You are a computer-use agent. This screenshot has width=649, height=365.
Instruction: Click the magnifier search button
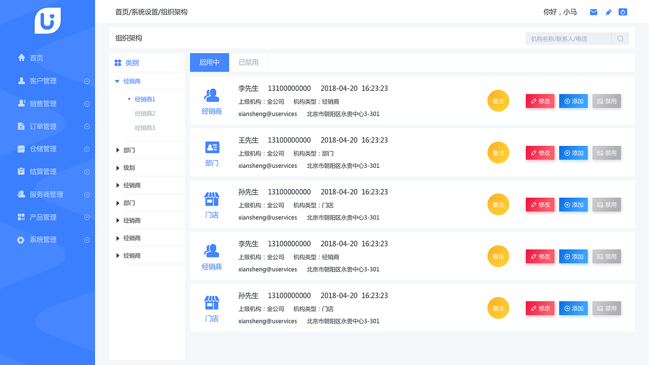(x=621, y=39)
